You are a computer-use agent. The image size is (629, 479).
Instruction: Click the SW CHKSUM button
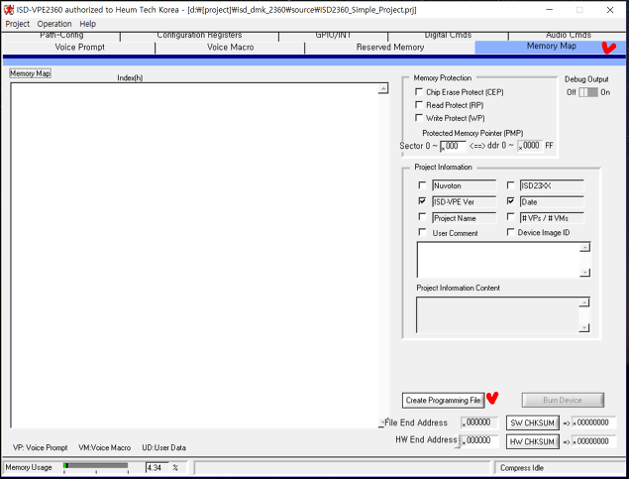(532, 422)
